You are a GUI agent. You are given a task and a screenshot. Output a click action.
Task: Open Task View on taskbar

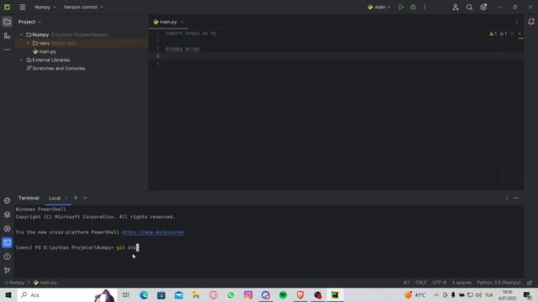click(x=126, y=294)
